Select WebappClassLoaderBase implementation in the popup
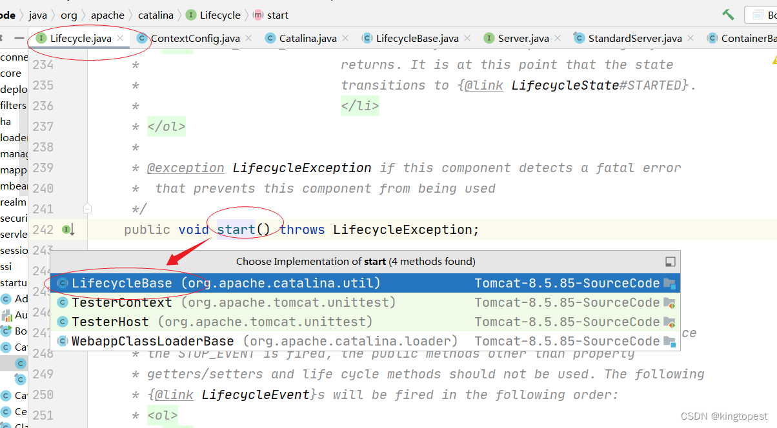 coord(365,341)
